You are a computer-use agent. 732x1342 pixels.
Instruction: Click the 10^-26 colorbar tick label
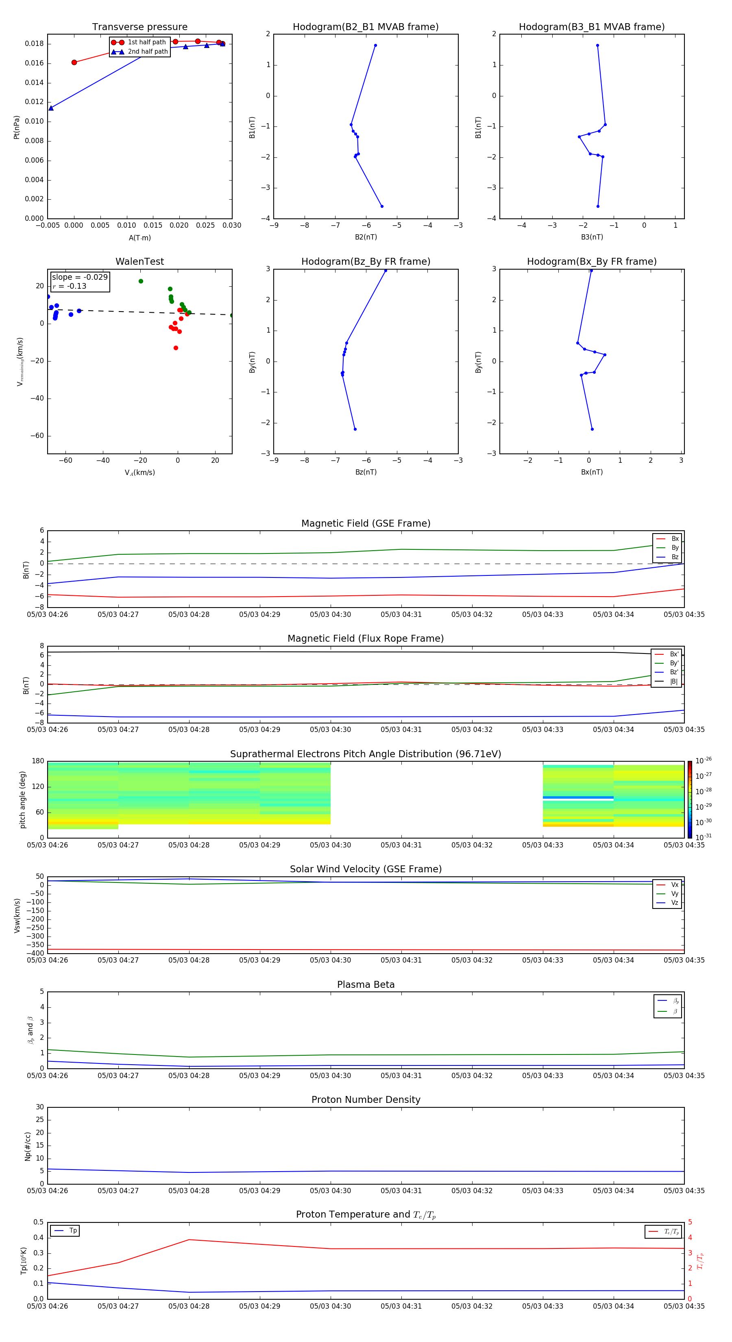click(704, 761)
